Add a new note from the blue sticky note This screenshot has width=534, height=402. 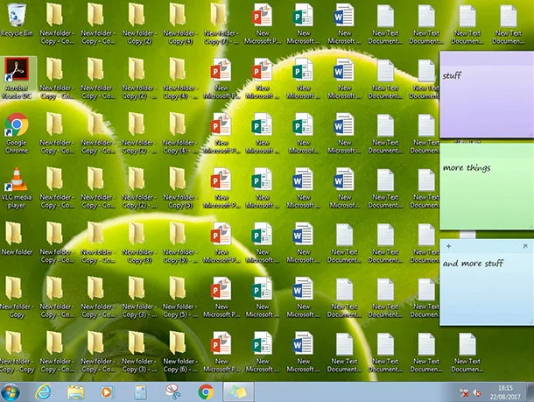[448, 247]
